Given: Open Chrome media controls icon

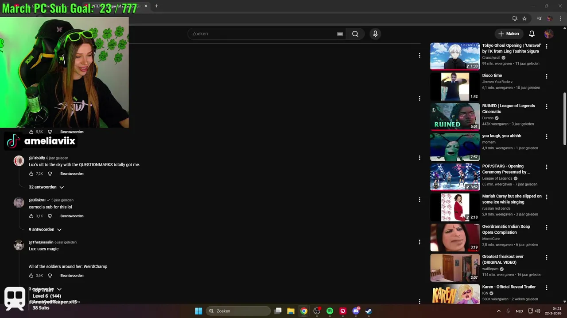Looking at the screenshot, I should coord(539,19).
